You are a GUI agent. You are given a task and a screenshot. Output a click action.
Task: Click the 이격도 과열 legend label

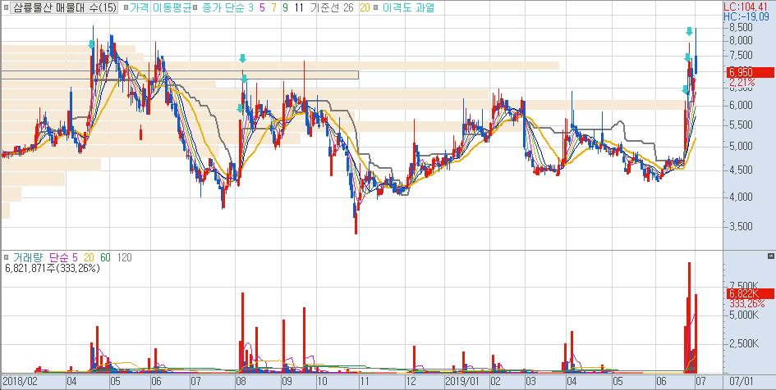tap(409, 8)
